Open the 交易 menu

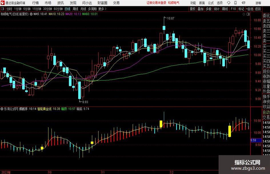116,3
